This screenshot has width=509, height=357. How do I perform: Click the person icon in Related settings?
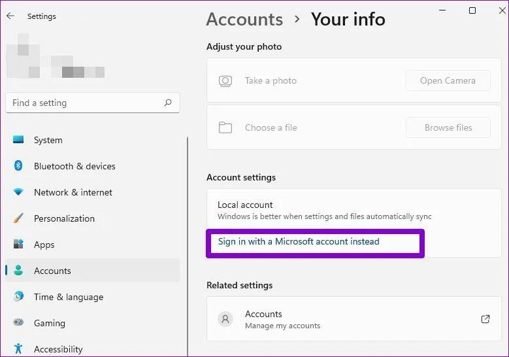click(x=225, y=319)
